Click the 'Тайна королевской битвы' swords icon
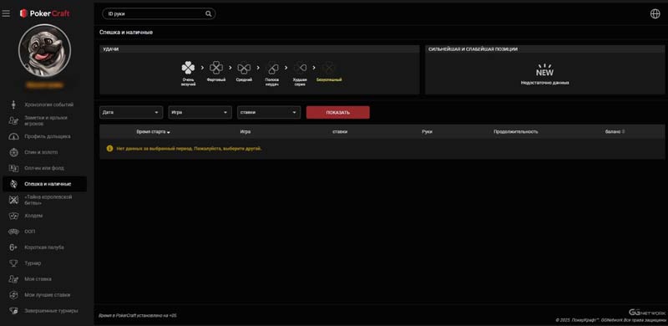668x326 pixels. (13, 200)
